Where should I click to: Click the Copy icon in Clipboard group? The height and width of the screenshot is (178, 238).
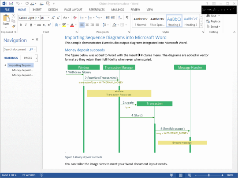(x=13, y=21)
